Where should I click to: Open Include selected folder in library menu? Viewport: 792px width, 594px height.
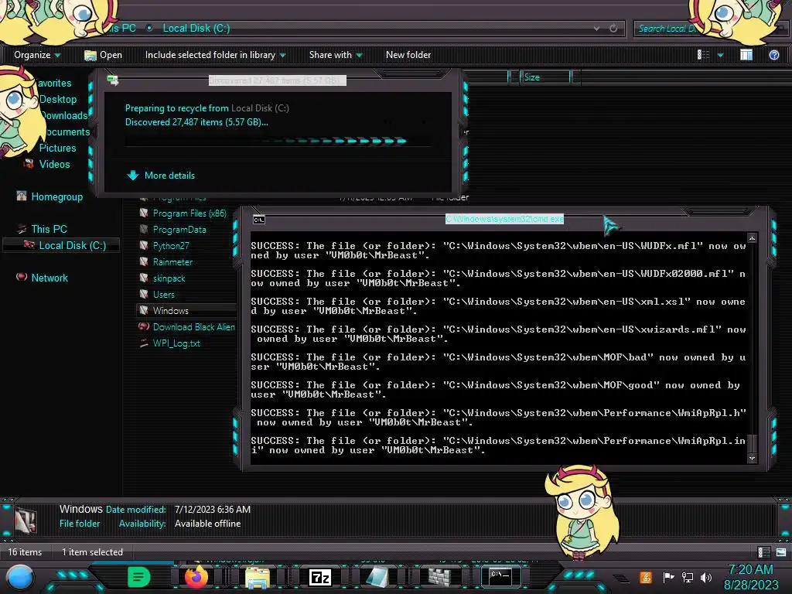[215, 55]
